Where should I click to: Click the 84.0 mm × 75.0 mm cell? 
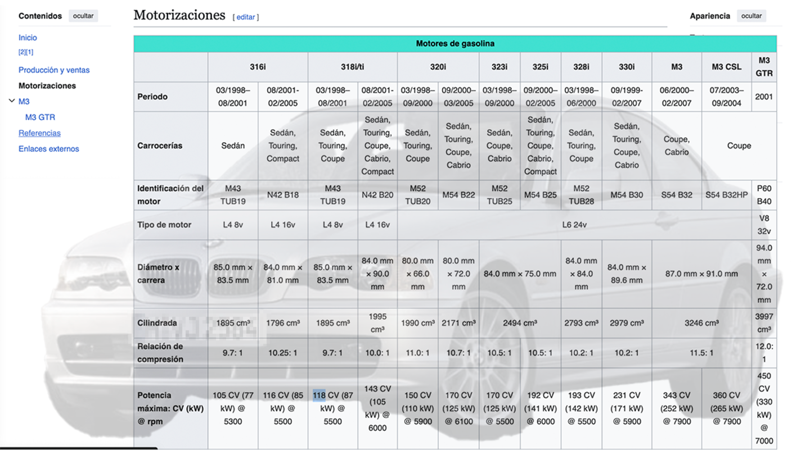point(520,274)
